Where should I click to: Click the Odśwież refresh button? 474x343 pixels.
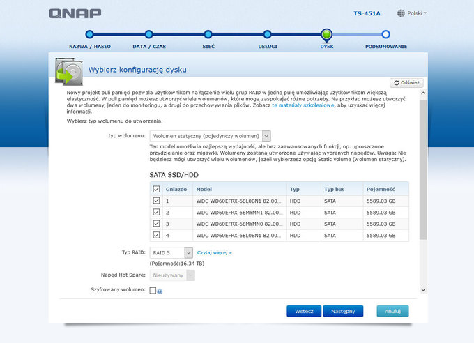click(406, 82)
